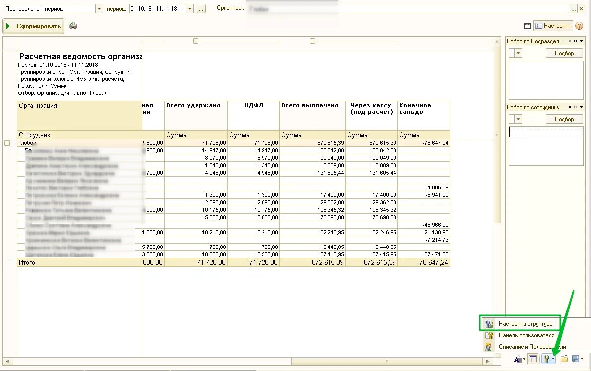Click the Итого row label
Image resolution: width=591 pixels, height=371 pixels.
tap(27, 262)
